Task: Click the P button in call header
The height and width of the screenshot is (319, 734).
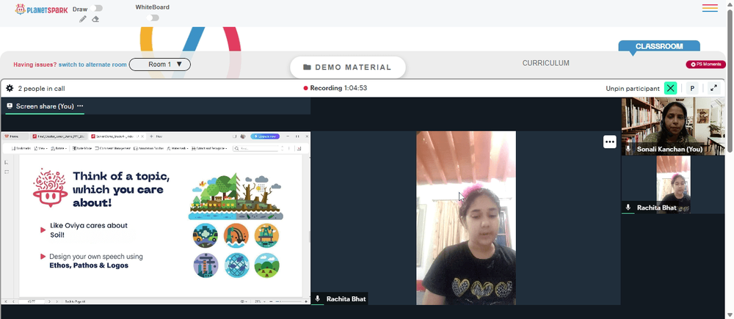Action: pos(692,88)
